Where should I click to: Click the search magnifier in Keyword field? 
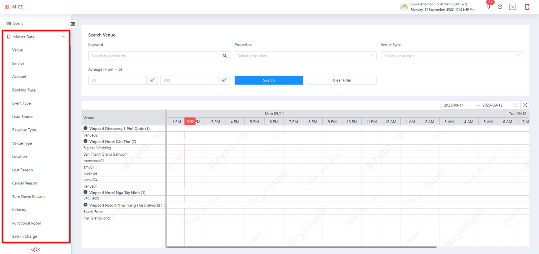[x=225, y=56]
